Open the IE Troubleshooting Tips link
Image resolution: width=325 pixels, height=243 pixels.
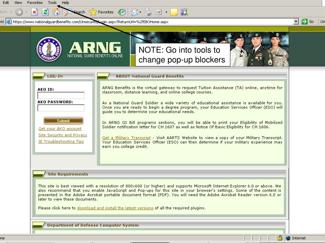pos(61,141)
